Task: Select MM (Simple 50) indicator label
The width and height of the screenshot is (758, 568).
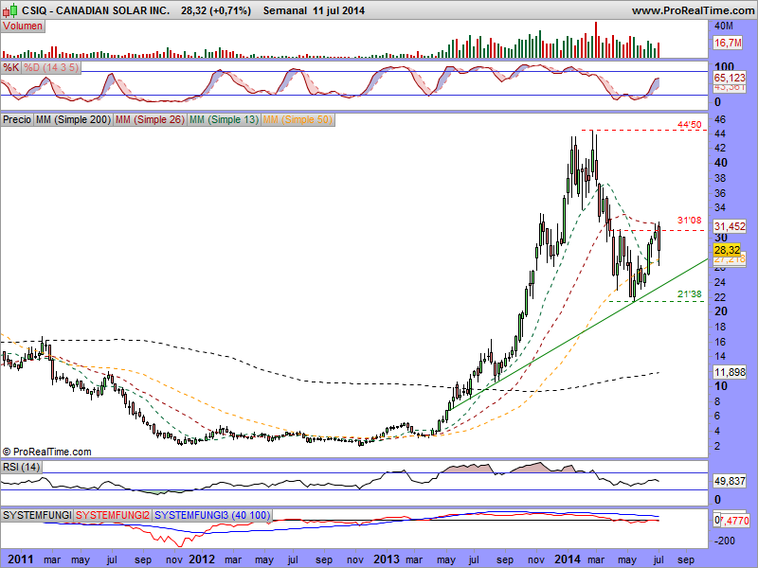Action: point(298,119)
